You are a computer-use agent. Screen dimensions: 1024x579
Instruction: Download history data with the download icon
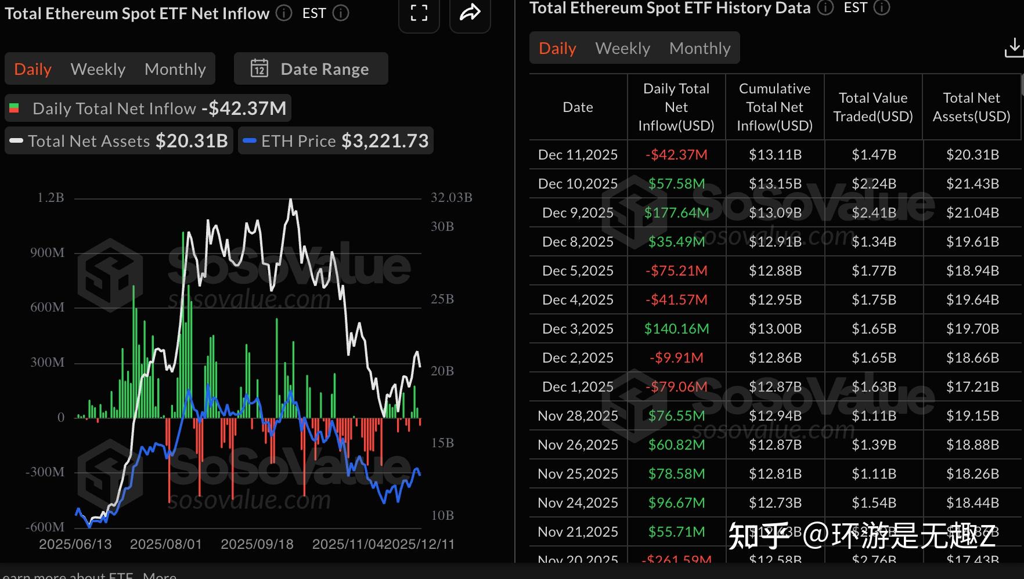(x=1014, y=48)
